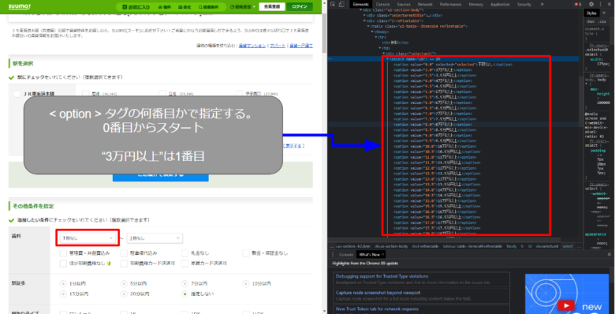
Task: Show more DevTools tabs chevron
Action: click(x=542, y=4)
